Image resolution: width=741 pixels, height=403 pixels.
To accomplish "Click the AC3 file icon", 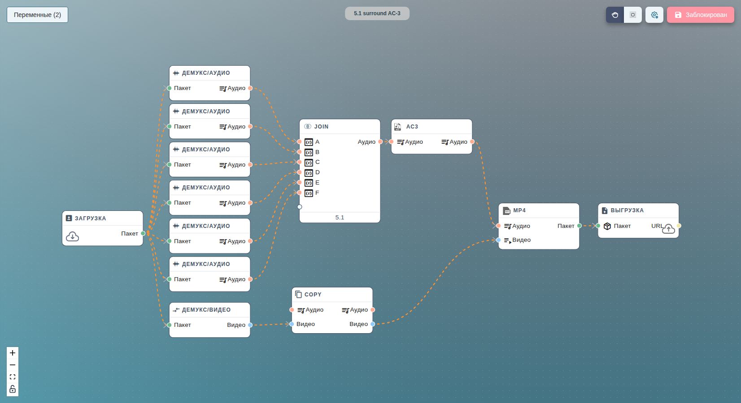I will [x=397, y=127].
